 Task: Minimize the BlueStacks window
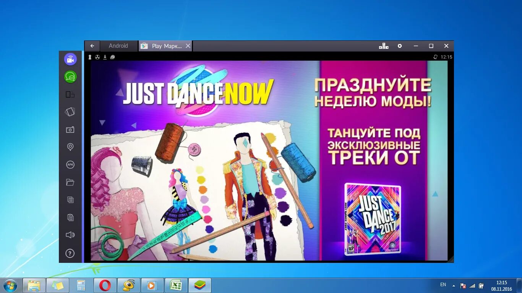416,46
